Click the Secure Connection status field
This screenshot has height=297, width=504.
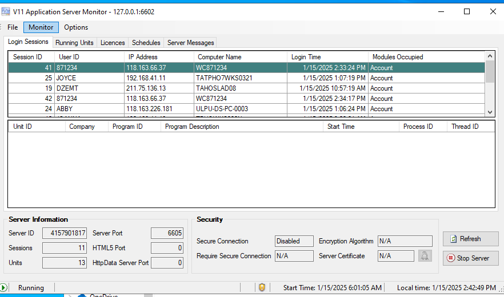294,241
